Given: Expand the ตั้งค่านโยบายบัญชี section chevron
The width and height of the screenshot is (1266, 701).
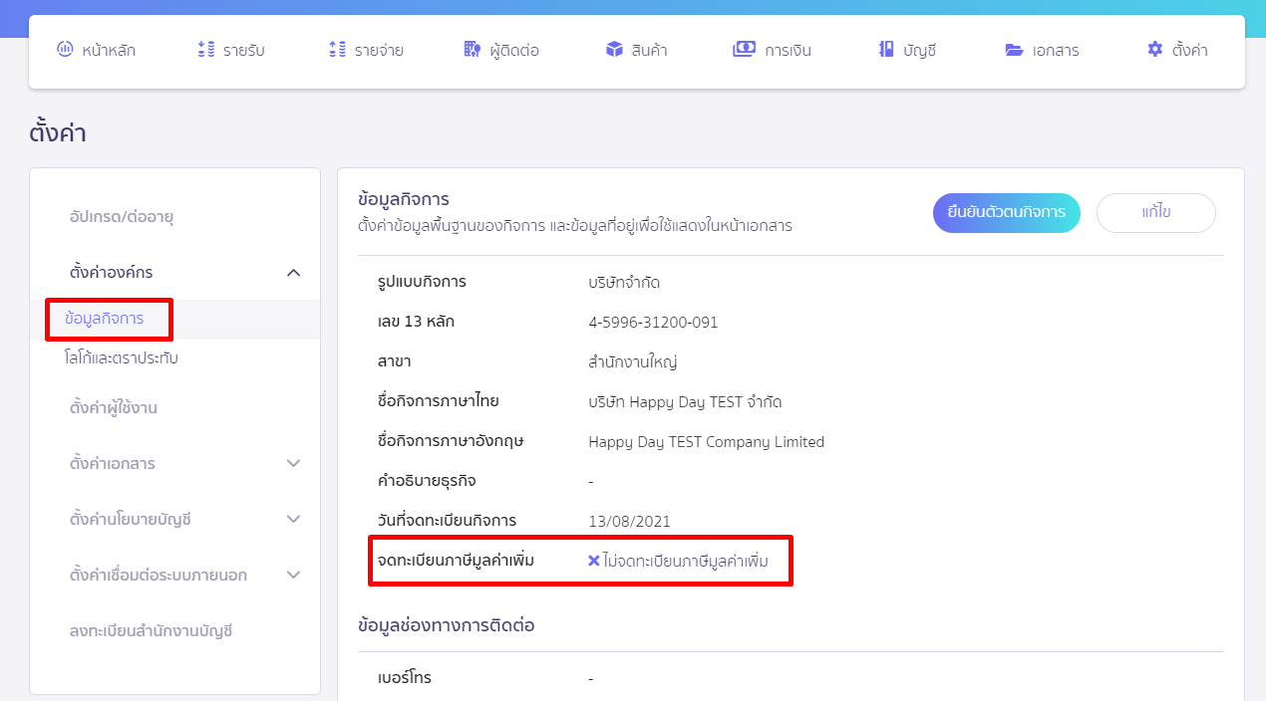Looking at the screenshot, I should click(293, 520).
